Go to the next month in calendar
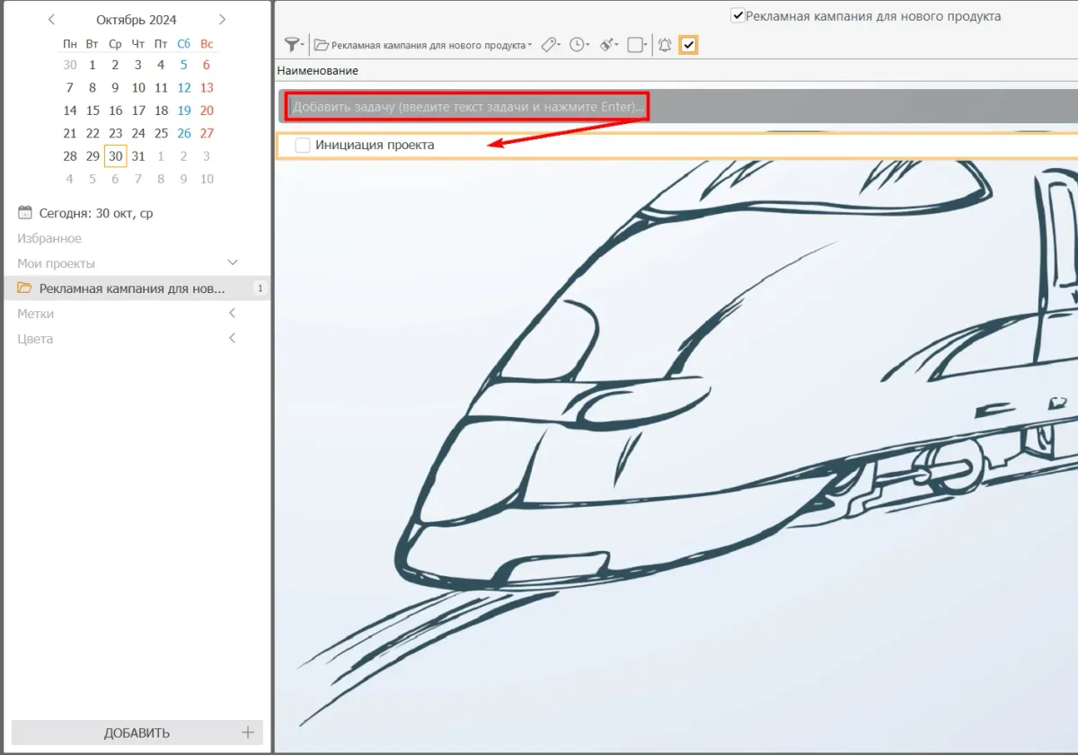Image resolution: width=1078 pixels, height=755 pixels. click(x=222, y=20)
